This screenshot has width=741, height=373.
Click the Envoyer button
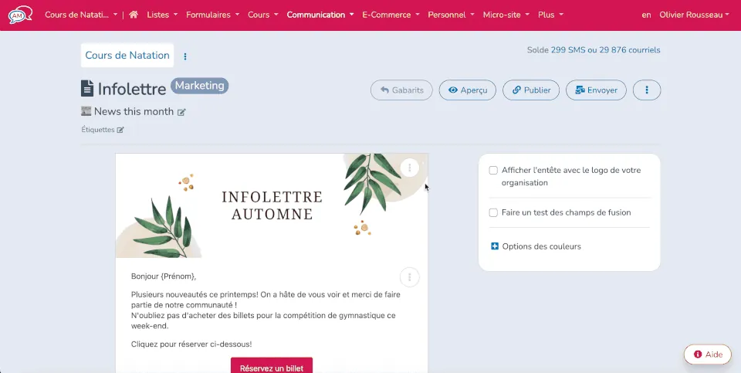(596, 90)
